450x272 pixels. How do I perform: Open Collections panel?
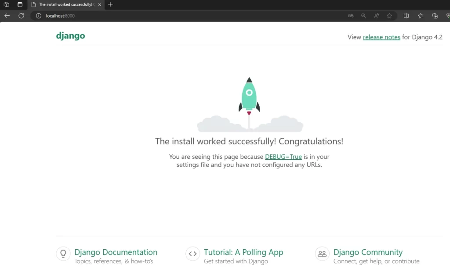point(435,16)
